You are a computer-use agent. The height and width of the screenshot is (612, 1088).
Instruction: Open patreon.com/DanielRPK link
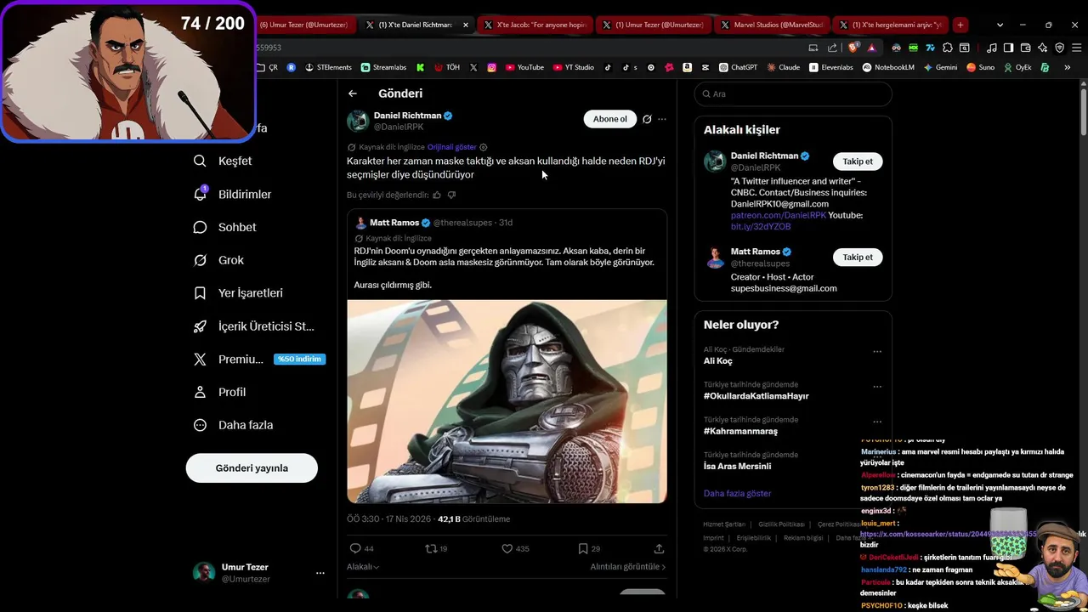pos(779,216)
